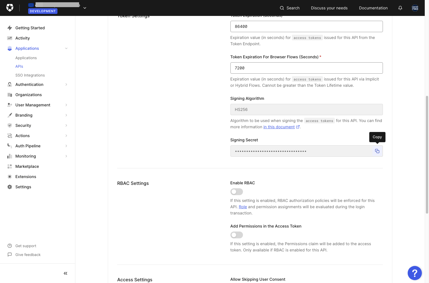Click the Auth0 logo icon
429x283 pixels.
(x=10, y=8)
